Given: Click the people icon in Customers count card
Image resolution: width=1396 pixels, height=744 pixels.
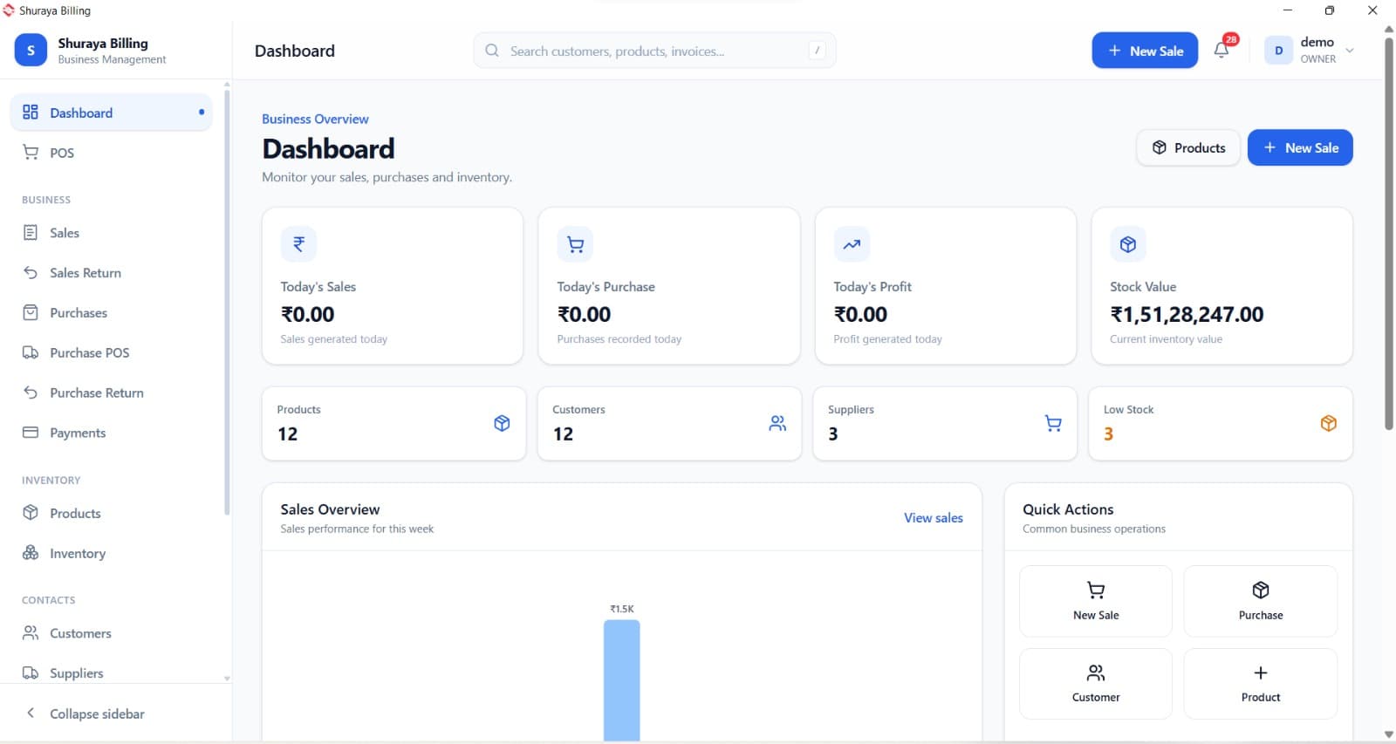Looking at the screenshot, I should [777, 423].
